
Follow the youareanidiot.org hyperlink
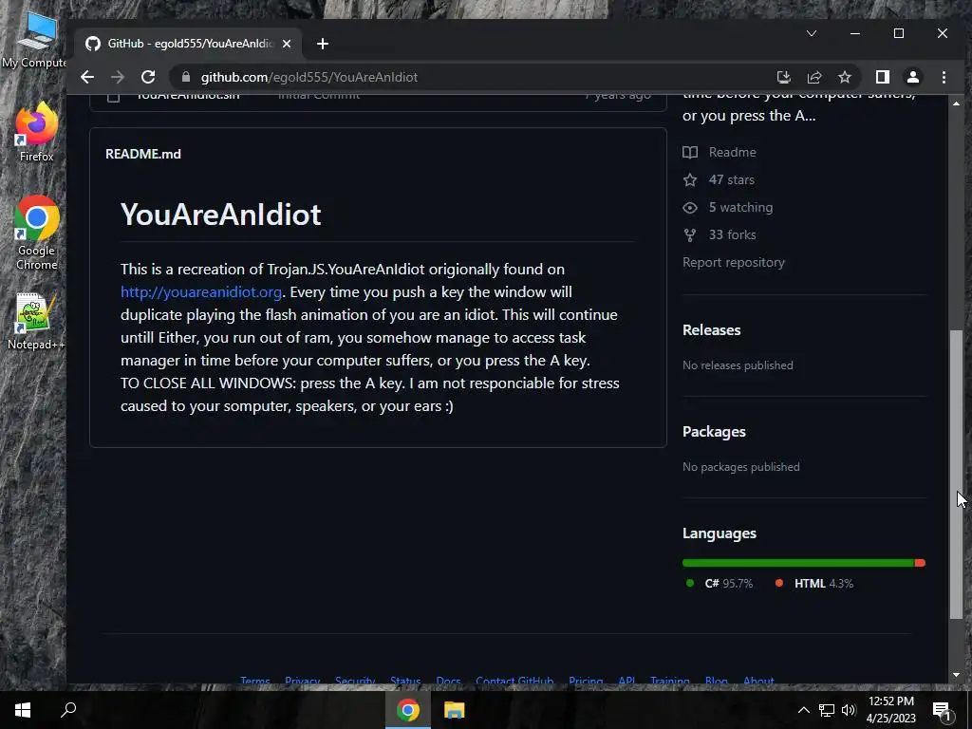(201, 292)
